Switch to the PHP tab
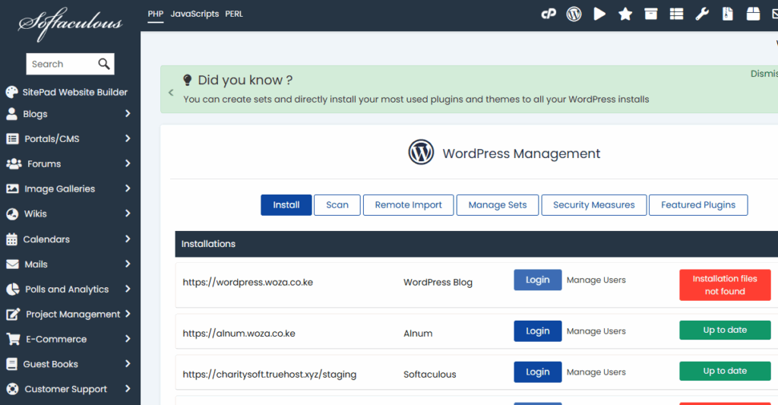The height and width of the screenshot is (405, 778). 155,14
